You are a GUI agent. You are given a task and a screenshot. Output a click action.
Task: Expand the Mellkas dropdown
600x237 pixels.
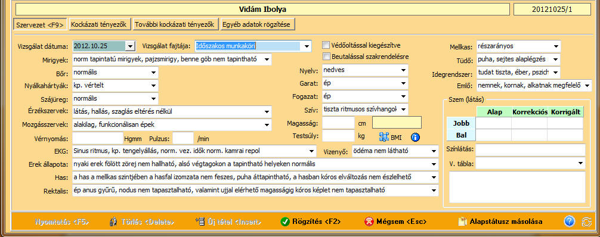[x=556, y=46]
